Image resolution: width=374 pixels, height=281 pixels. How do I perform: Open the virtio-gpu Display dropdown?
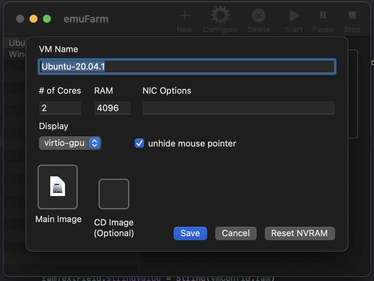click(x=70, y=144)
